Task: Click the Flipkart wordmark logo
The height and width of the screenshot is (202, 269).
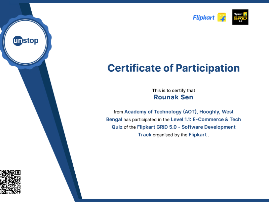Action: pyautogui.click(x=204, y=18)
